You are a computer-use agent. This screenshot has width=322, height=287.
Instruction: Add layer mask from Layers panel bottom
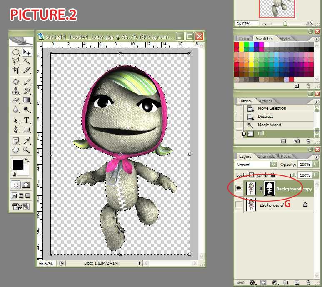click(263, 283)
